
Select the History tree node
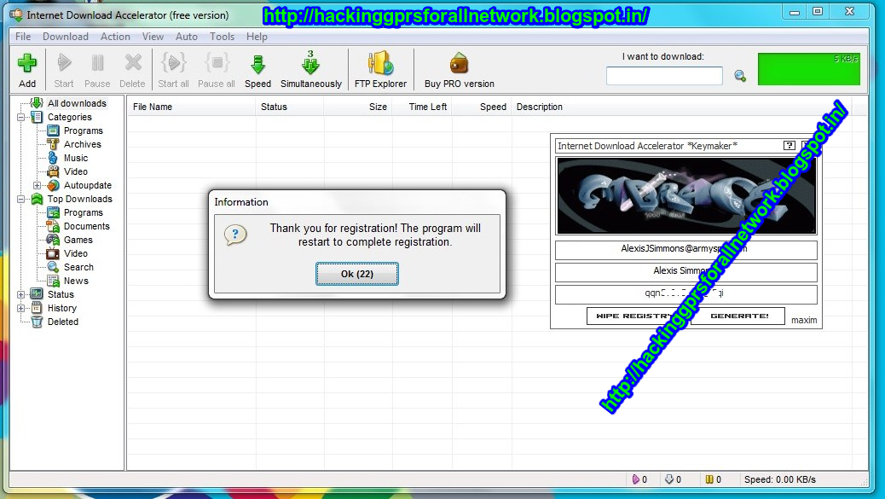point(61,308)
